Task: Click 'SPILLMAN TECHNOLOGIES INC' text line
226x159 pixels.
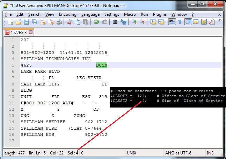Action: coord(56,59)
